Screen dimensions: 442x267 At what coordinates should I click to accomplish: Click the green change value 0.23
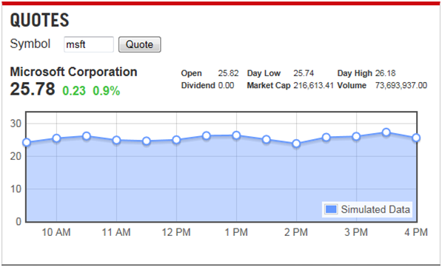(74, 91)
